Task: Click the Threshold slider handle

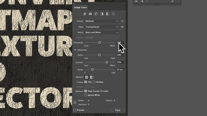Action: 100,43
